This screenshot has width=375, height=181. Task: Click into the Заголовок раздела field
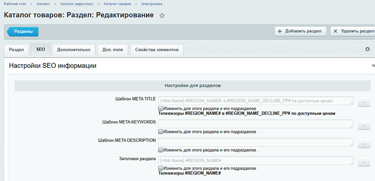255,160
